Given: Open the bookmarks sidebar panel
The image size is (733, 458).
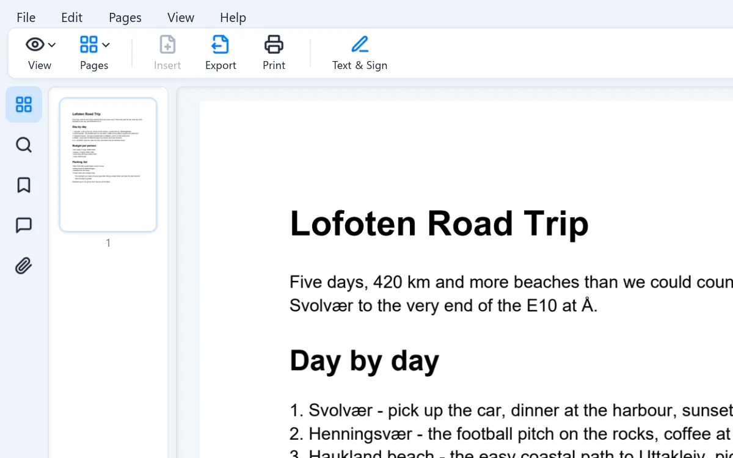Looking at the screenshot, I should [24, 185].
